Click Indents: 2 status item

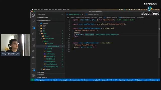(x=130, y=80)
